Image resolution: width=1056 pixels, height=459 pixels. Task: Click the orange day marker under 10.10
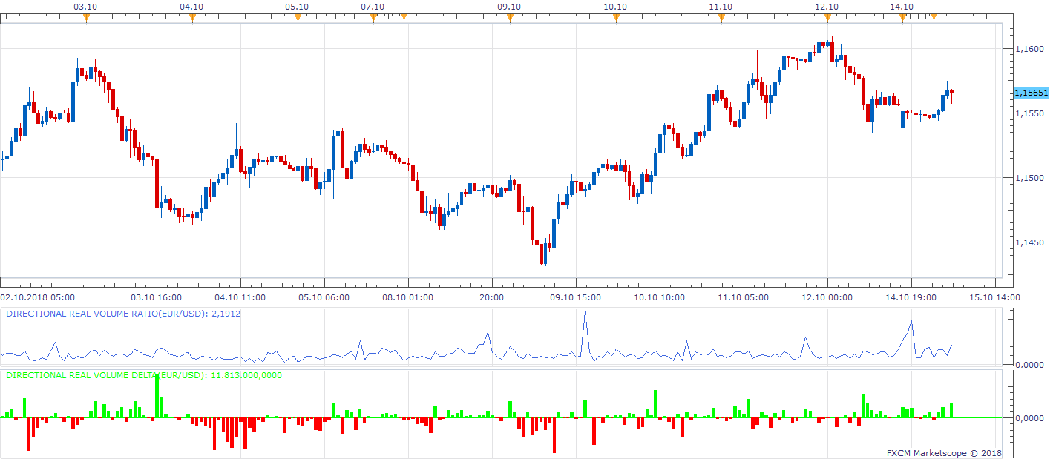tap(615, 18)
